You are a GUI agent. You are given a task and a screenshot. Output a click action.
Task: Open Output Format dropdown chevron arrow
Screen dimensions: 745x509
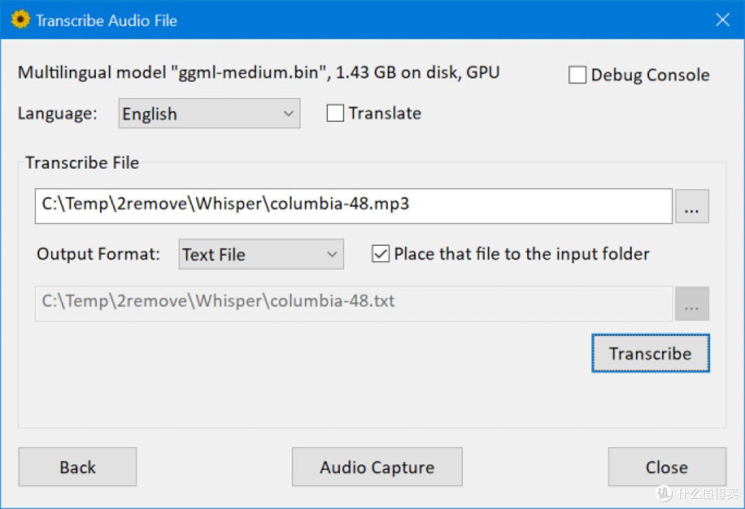pyautogui.click(x=332, y=254)
